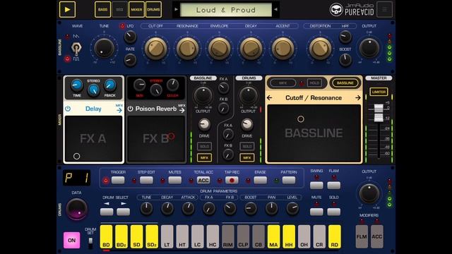Solo the DRUMS mixer channel
Image resolution: width=452 pixels, height=254 pixels.
[x=247, y=146]
